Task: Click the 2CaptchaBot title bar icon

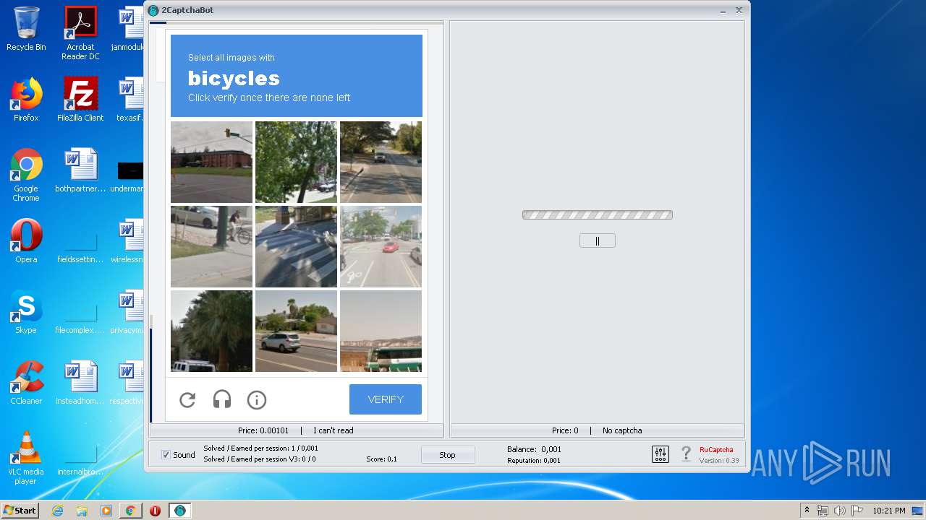Action: 153,10
